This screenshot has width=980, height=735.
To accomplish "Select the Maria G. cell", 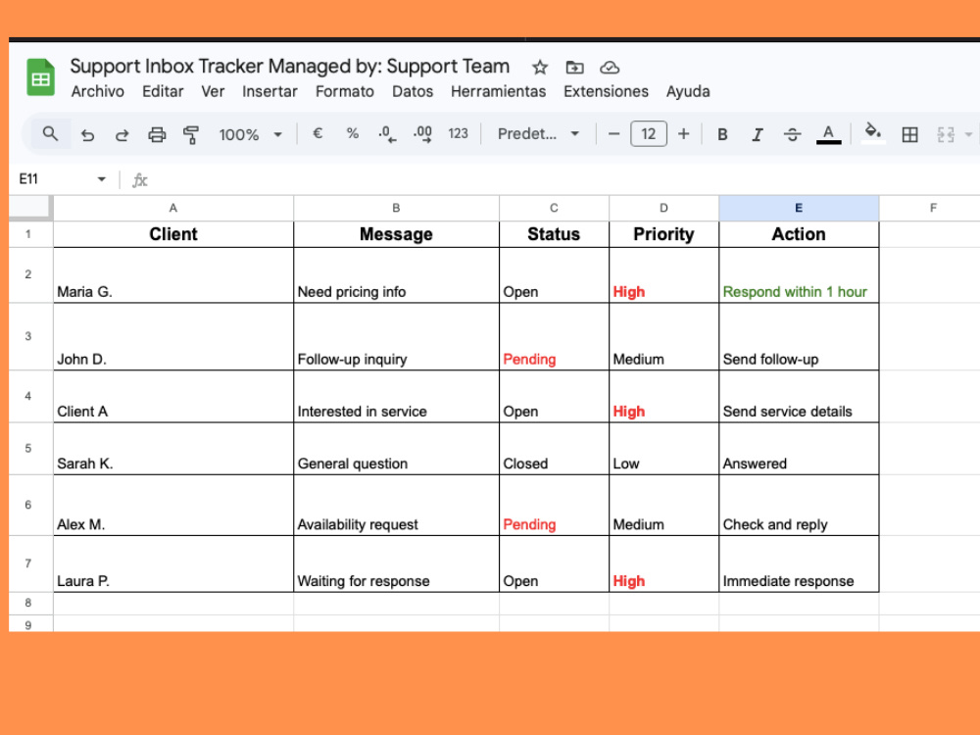I will click(x=173, y=275).
